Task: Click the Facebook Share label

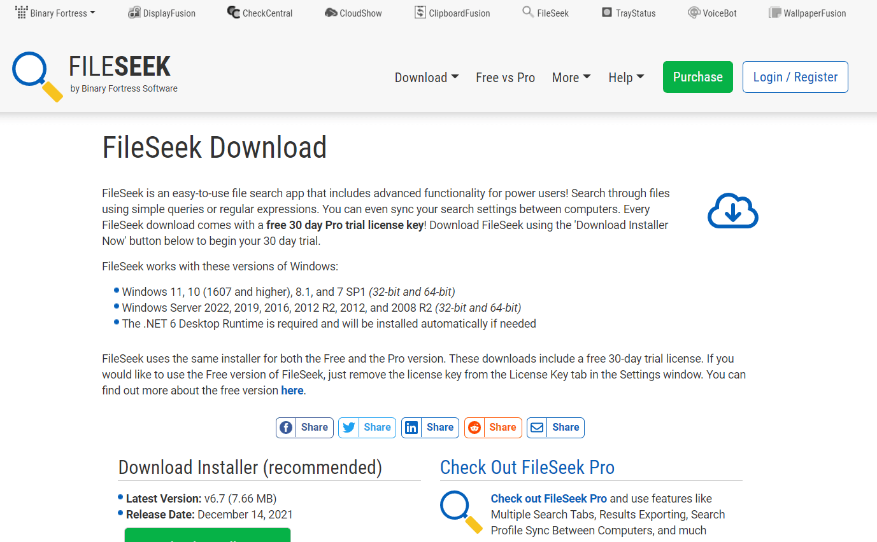Action: click(315, 427)
